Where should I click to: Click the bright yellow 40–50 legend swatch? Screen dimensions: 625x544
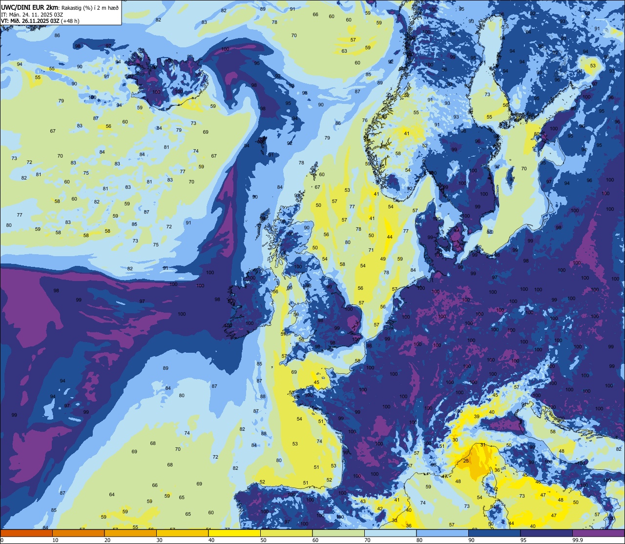click(234, 533)
